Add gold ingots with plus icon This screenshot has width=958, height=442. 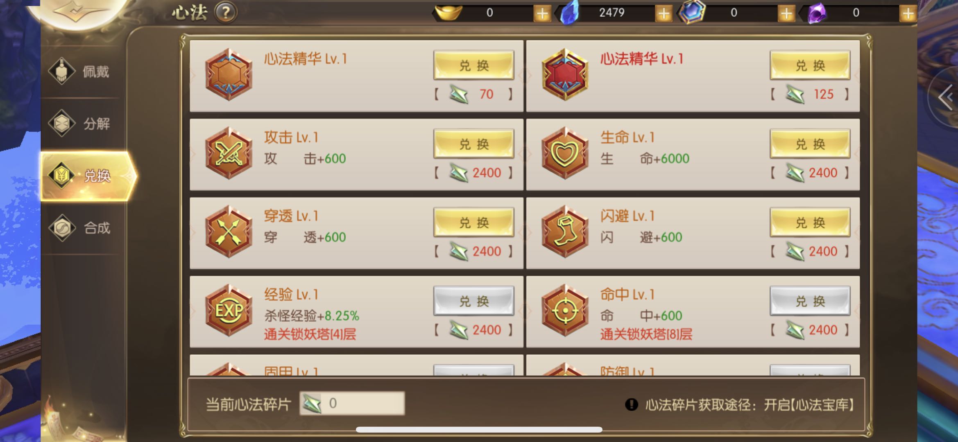tap(542, 14)
